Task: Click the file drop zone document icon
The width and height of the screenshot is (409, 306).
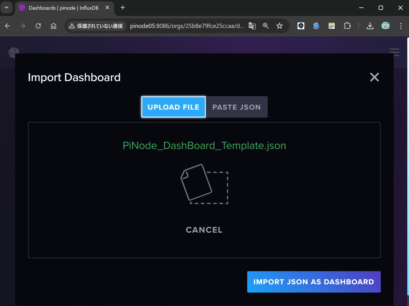Action: [204, 184]
